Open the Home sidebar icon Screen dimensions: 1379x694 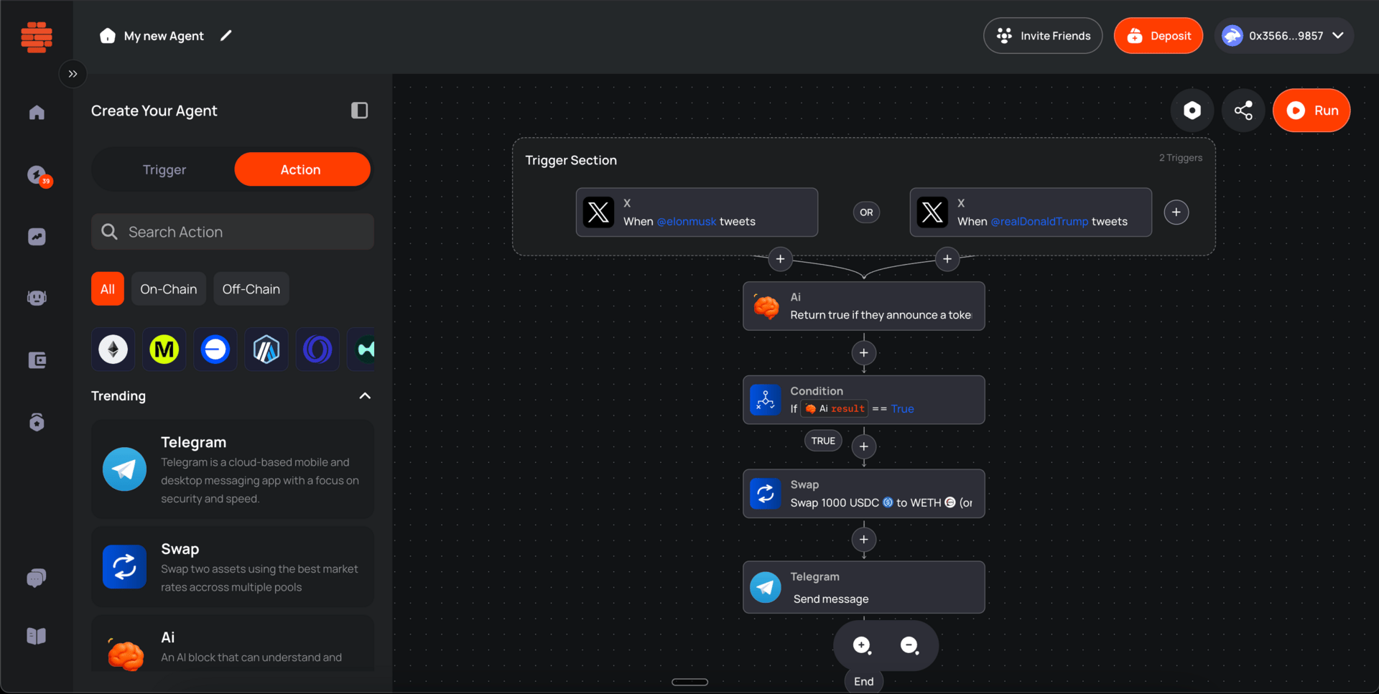pos(37,113)
